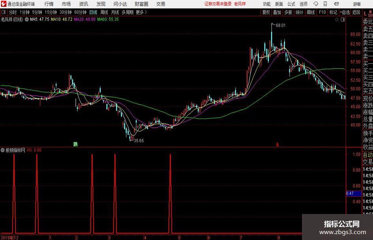This screenshot has width=373, height=240.
Task: Open the 版面 menu
Action: tap(279, 4)
